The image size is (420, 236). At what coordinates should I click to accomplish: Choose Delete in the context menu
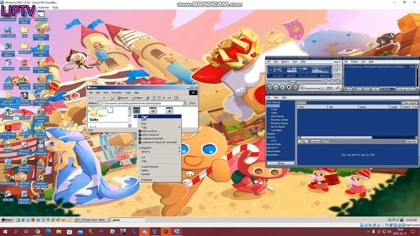159,170
